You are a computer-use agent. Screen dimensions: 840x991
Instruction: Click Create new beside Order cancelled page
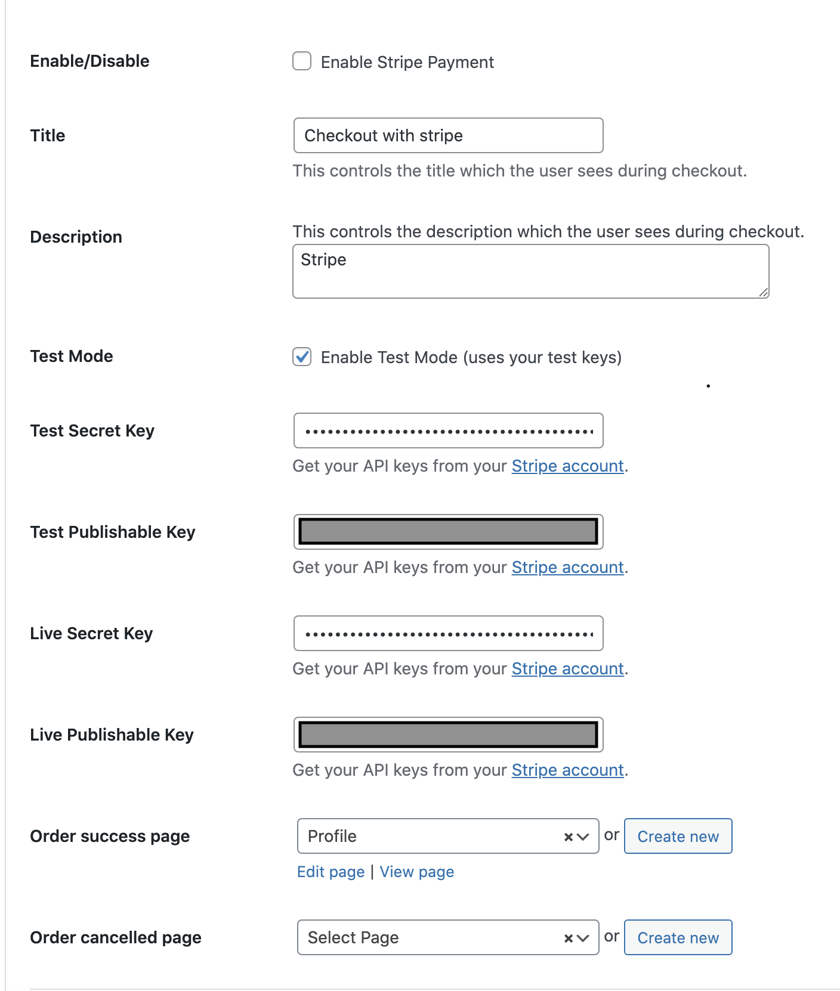pos(678,938)
